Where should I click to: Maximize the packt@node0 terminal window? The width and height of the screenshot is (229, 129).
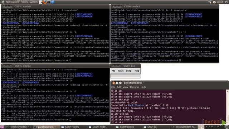point(120,83)
